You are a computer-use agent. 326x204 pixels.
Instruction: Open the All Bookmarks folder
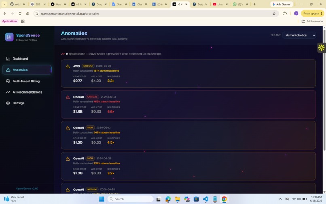pos(312,21)
